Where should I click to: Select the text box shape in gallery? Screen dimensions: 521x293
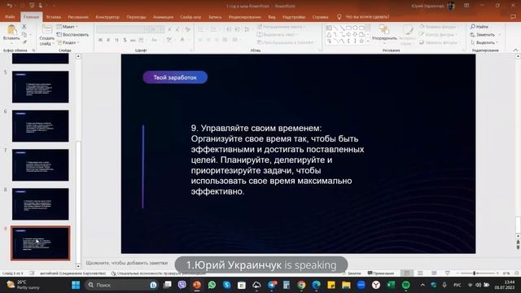[x=329, y=28]
